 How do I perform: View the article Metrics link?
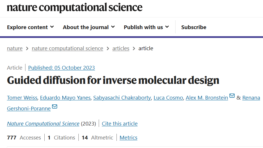click(x=128, y=138)
